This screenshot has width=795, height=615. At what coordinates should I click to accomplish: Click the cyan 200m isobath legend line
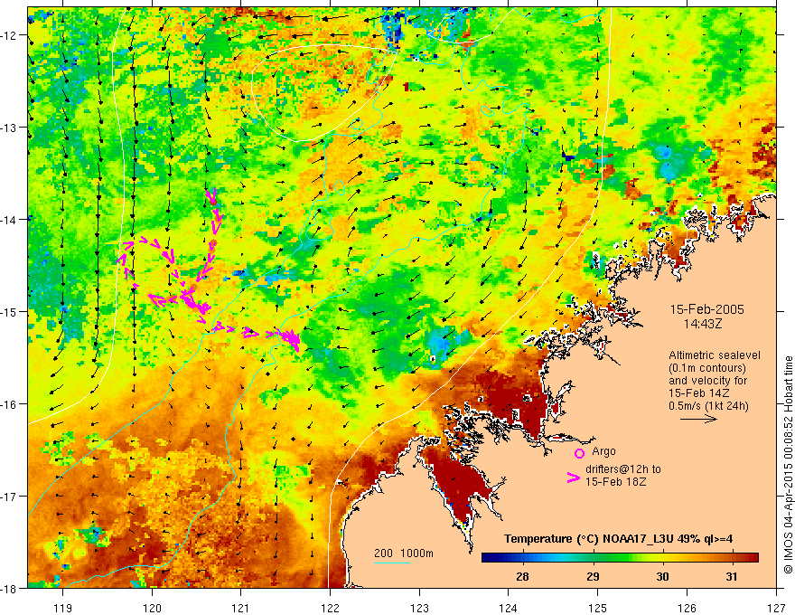(x=392, y=563)
